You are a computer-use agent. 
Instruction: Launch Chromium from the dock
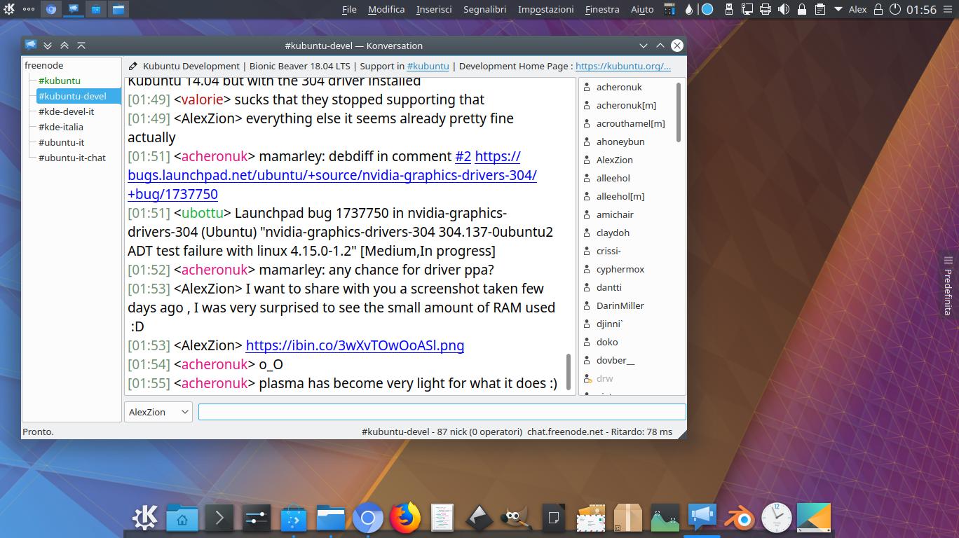pyautogui.click(x=367, y=518)
